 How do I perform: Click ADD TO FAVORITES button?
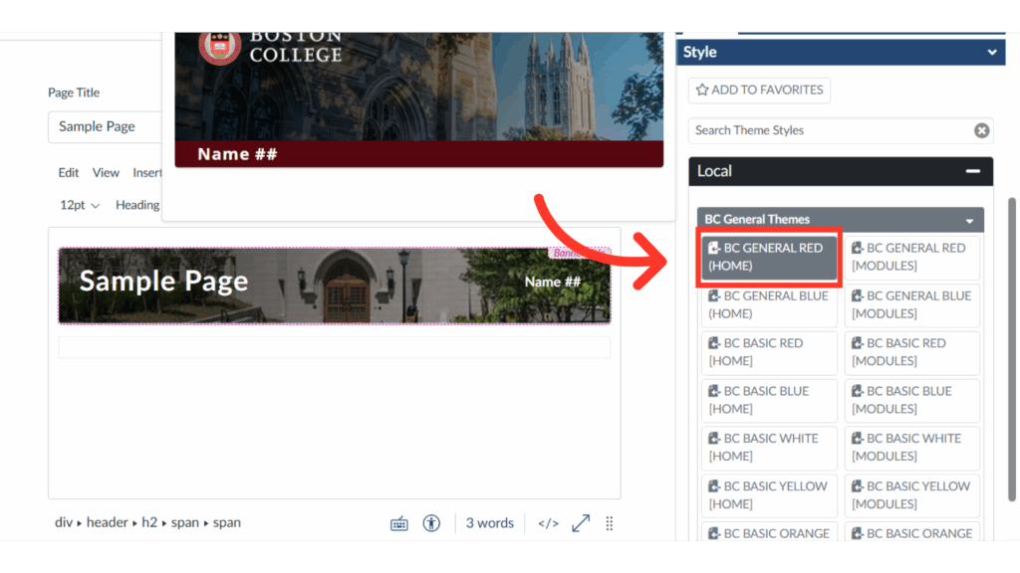759,91
